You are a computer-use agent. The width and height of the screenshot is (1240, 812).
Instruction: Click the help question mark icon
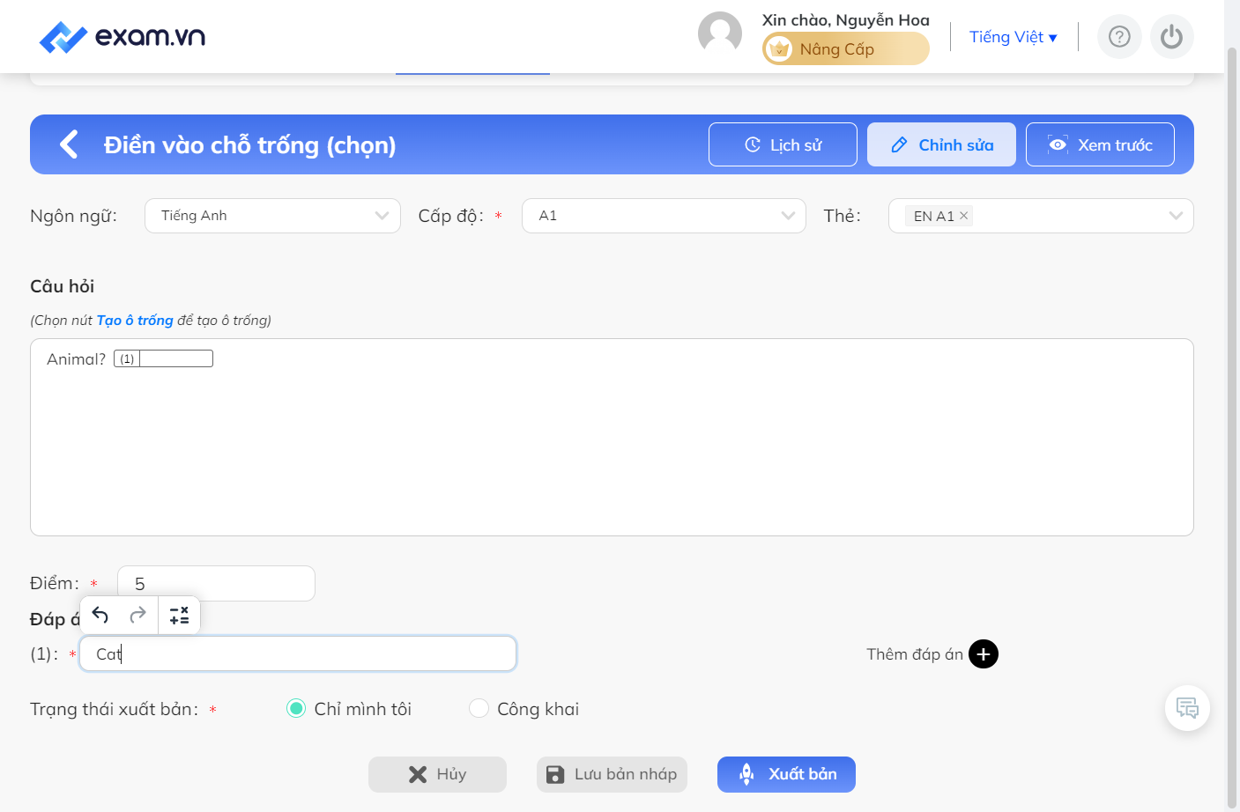pos(1119,37)
